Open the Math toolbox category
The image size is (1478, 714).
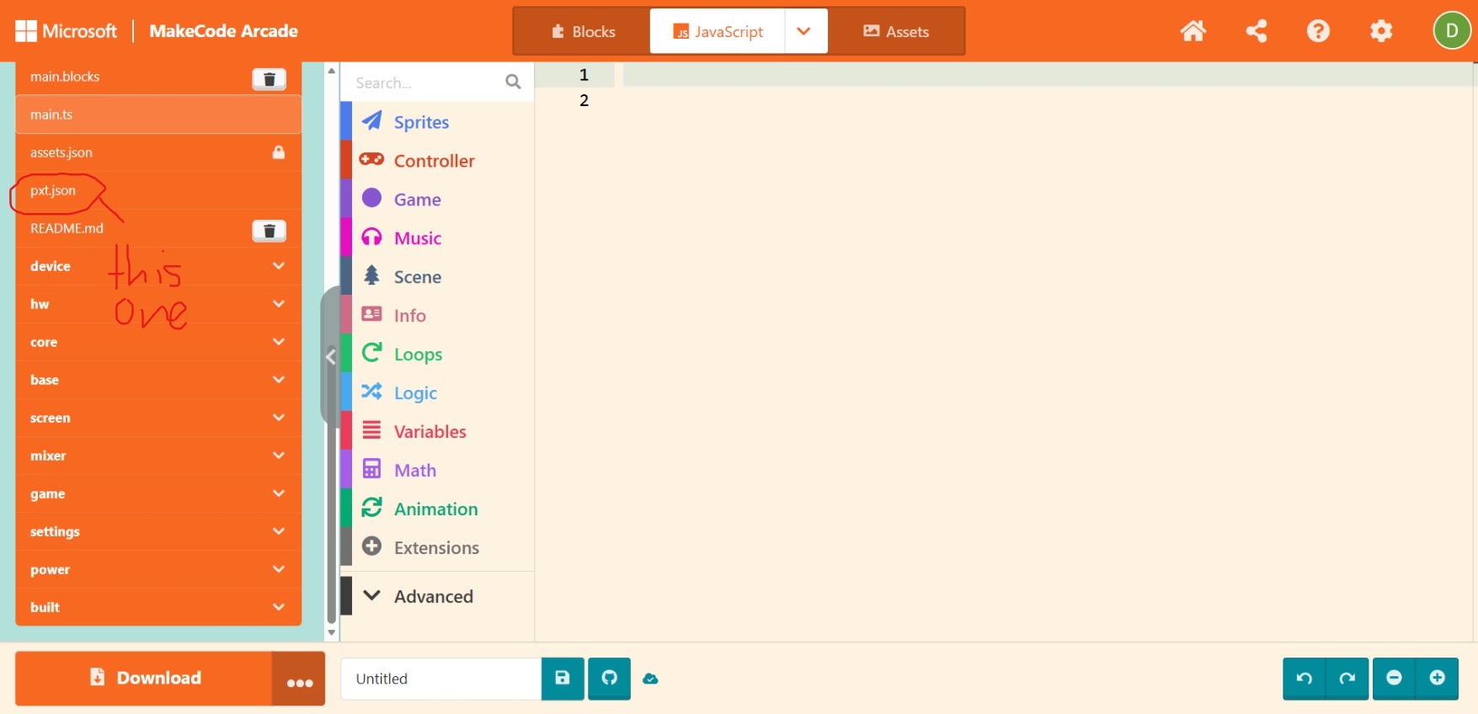pos(437,471)
